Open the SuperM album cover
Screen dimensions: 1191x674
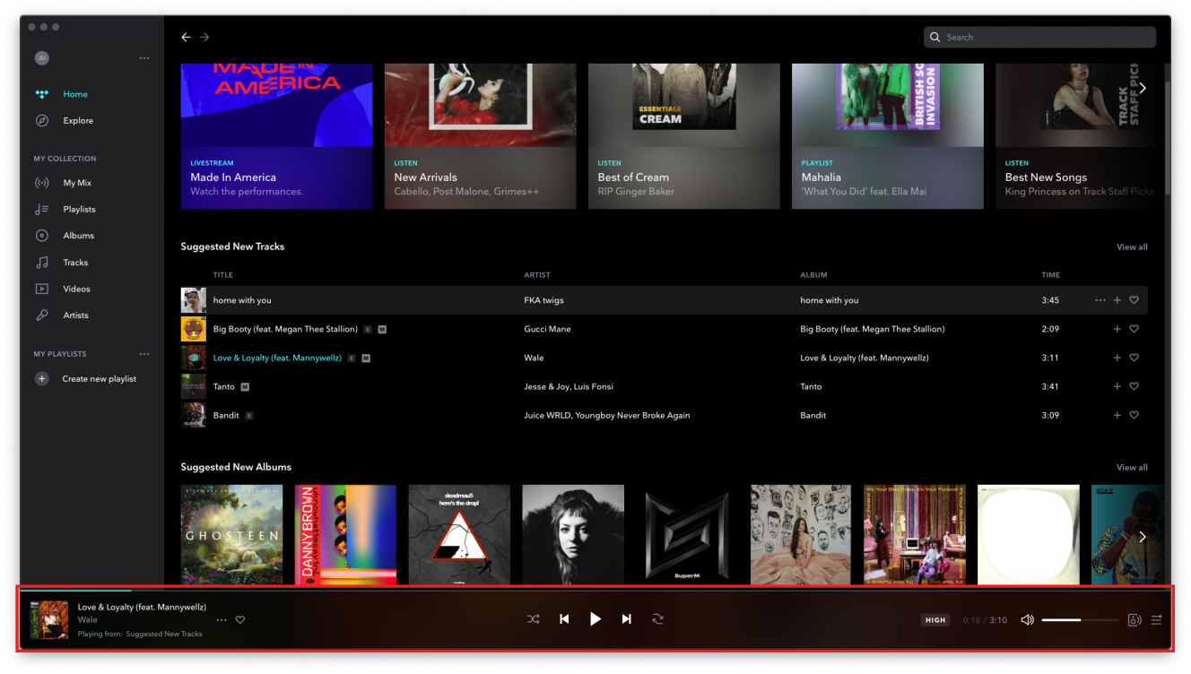687,535
